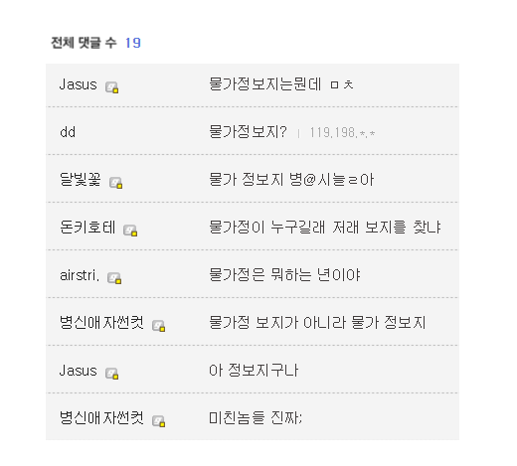Select the airstri. nickname
517x466 pixels.
[x=80, y=275]
